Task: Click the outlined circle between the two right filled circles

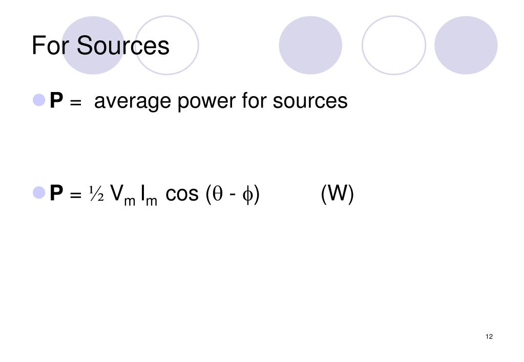Action: (x=394, y=45)
